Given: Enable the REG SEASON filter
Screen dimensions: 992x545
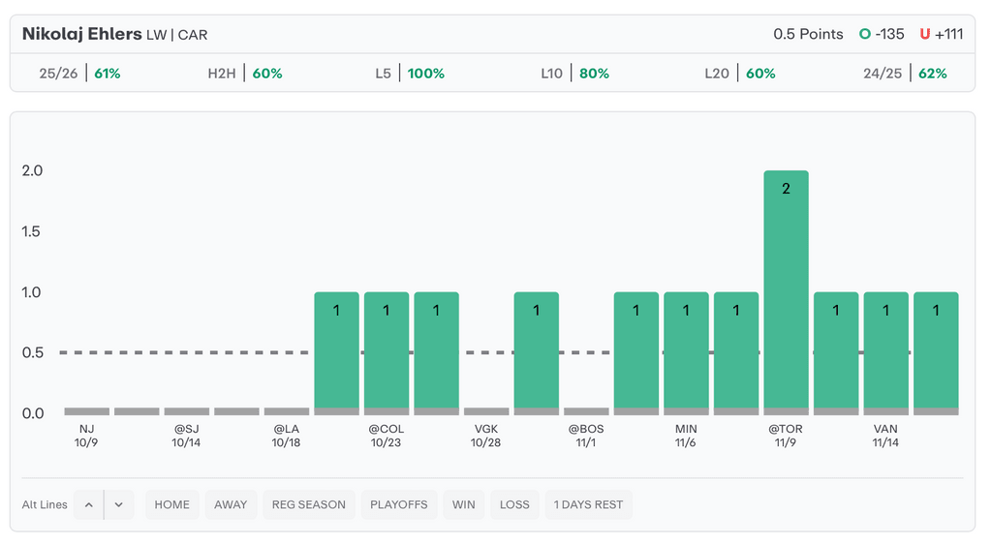Looking at the screenshot, I should tap(308, 504).
